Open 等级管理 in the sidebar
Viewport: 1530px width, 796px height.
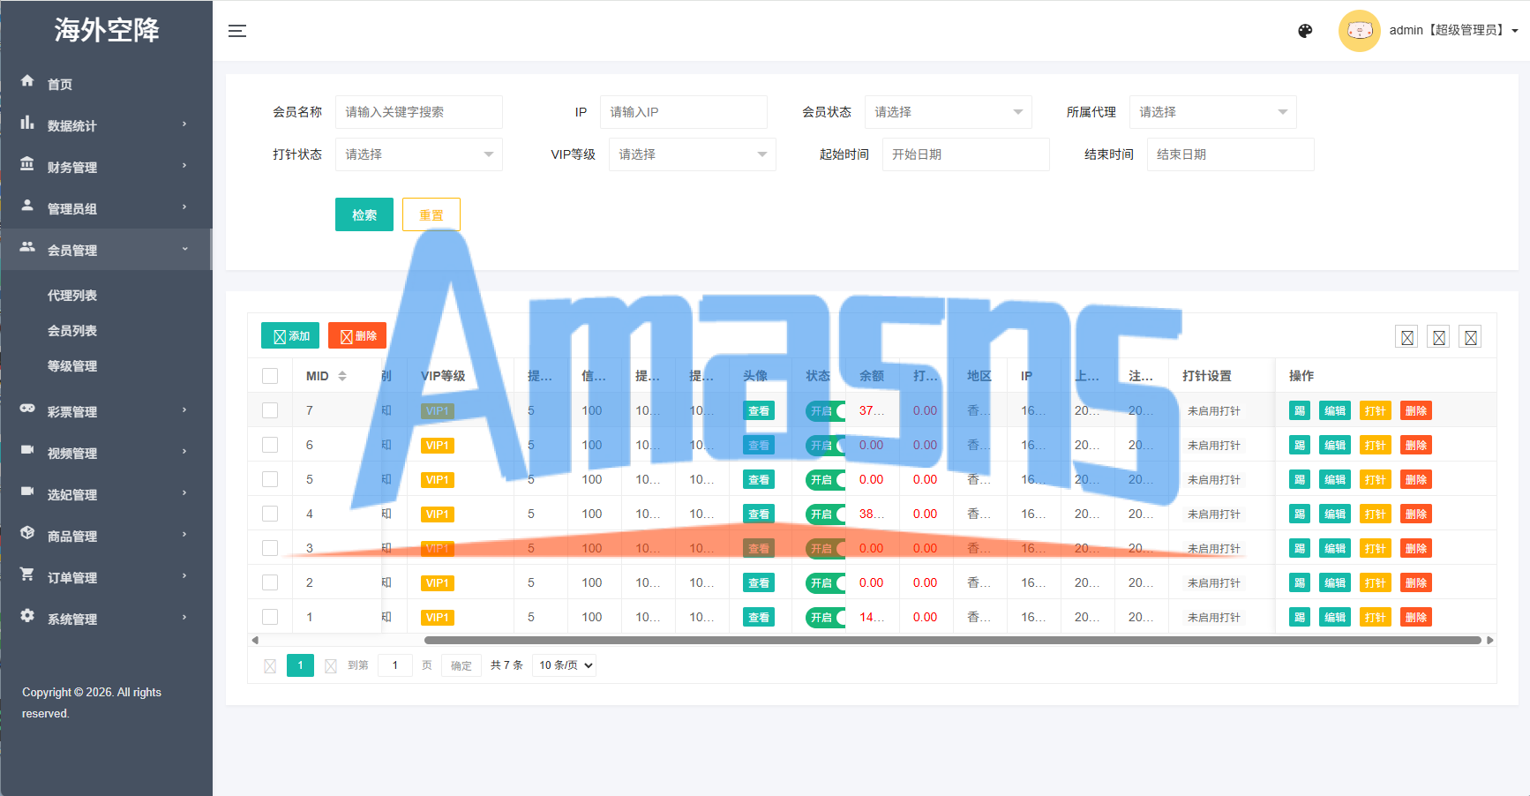click(x=72, y=366)
